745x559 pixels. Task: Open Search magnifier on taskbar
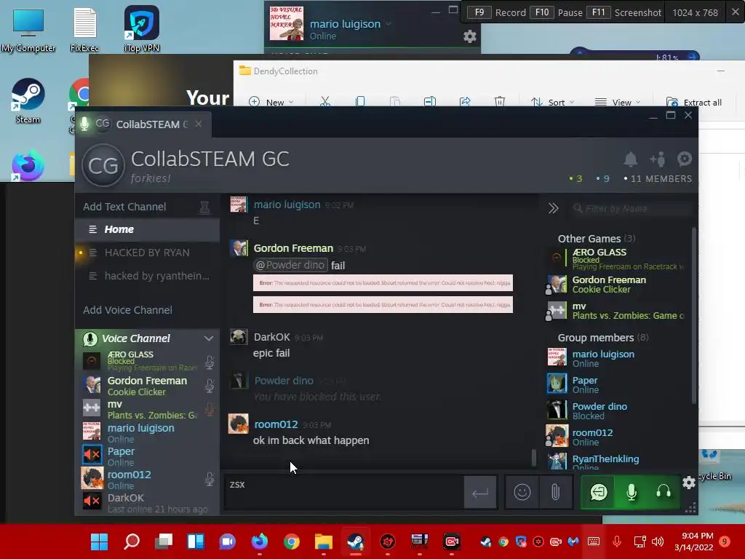coord(132,542)
